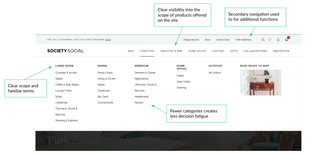
Task: Open Dressers & Chests link
Action: [145, 73]
